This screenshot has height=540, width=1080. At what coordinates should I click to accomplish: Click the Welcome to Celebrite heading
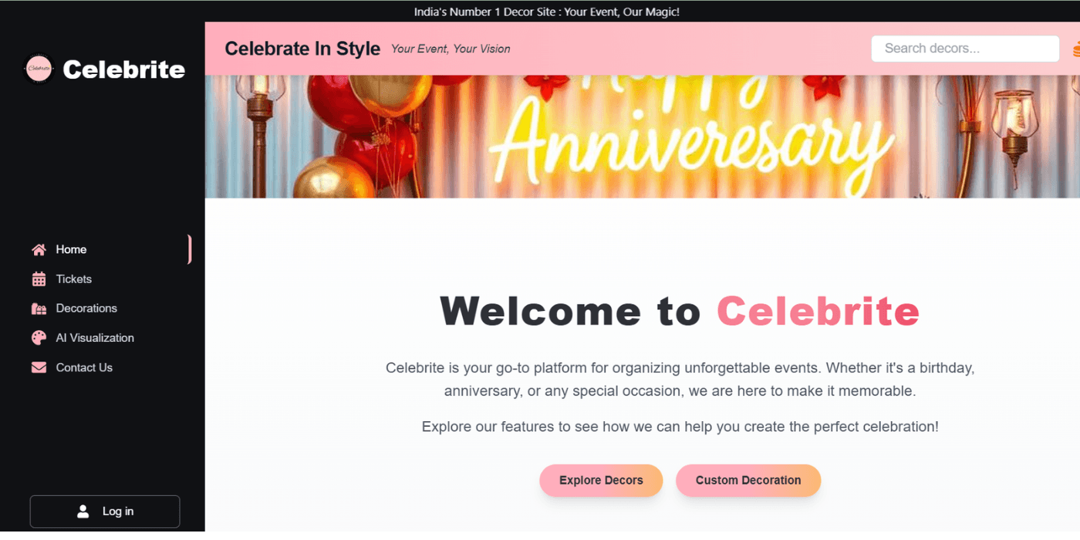(680, 311)
